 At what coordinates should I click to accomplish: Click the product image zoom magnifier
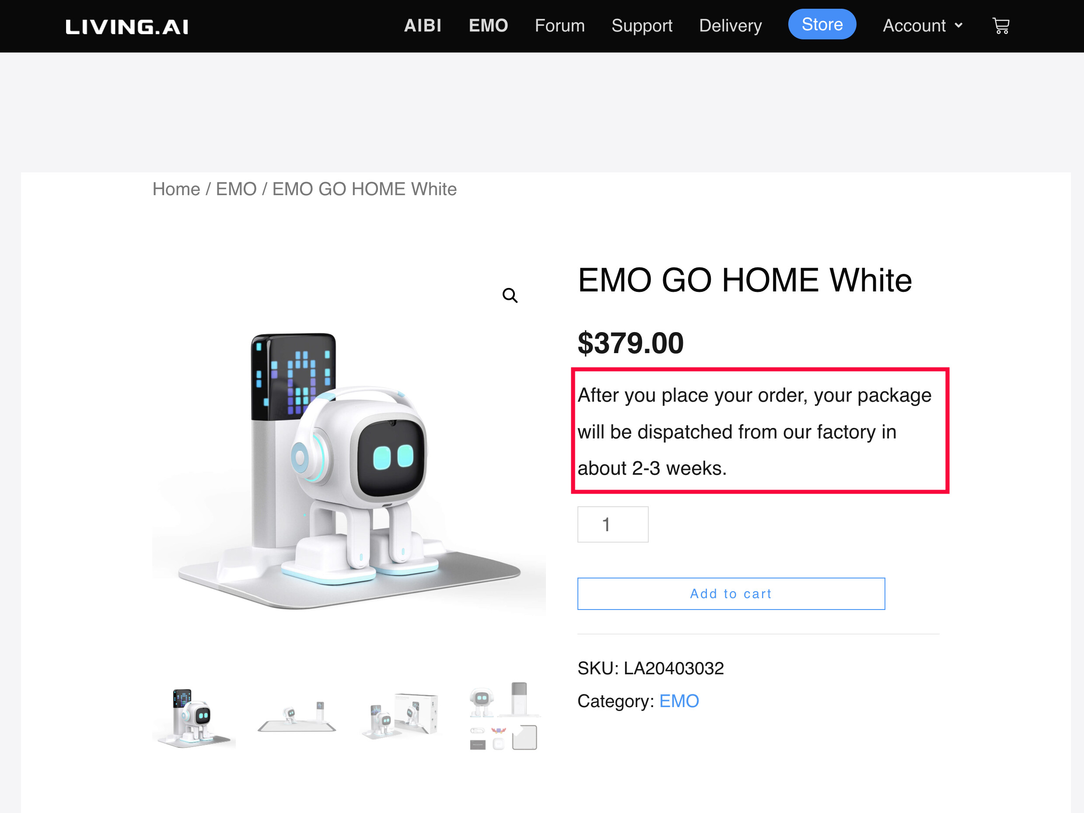coord(510,295)
